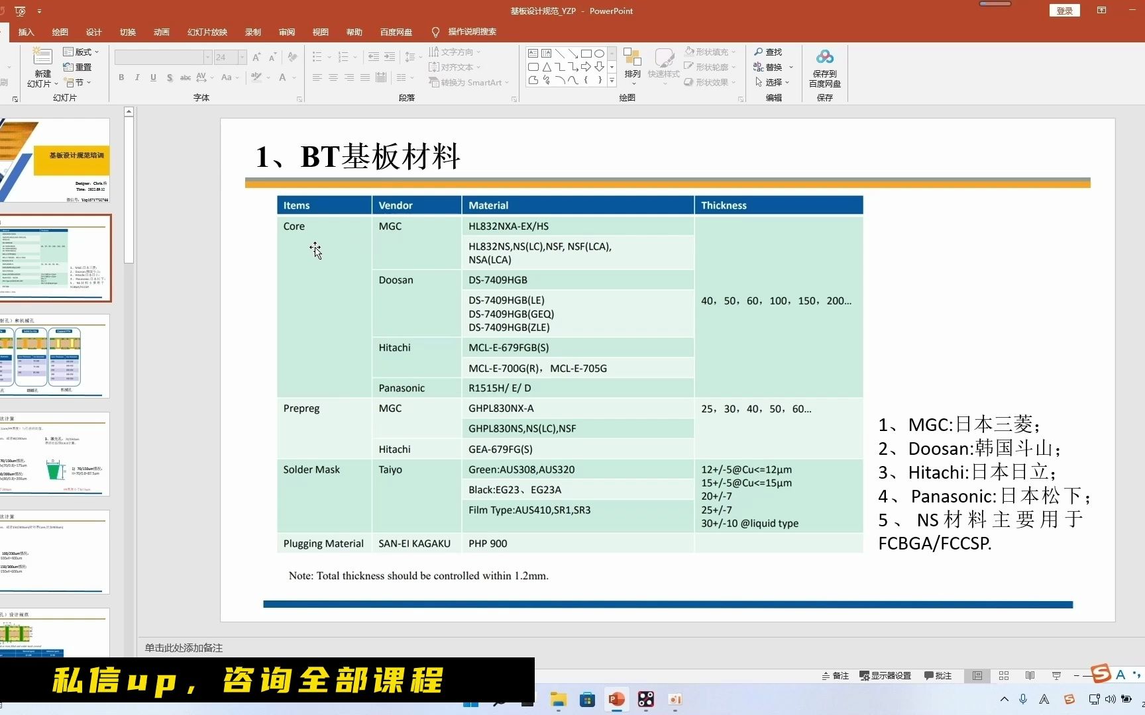This screenshot has width=1145, height=715.
Task: Toggle strikethrough (abc) formatting
Action: pyautogui.click(x=186, y=77)
